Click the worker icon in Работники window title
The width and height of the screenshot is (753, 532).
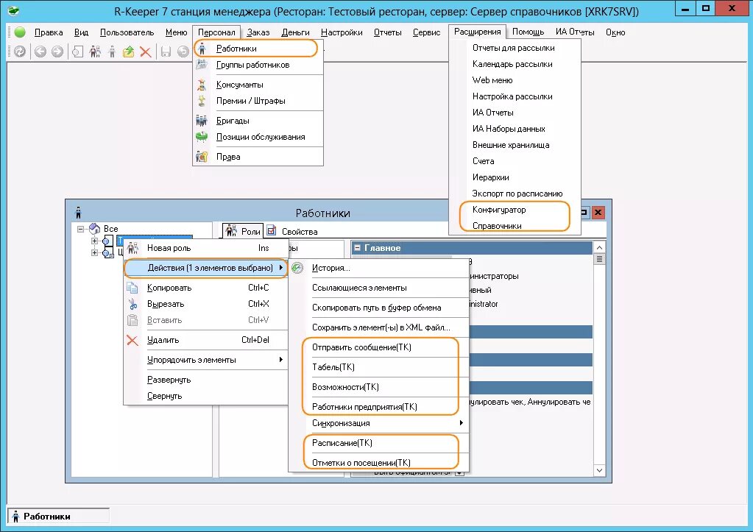(78, 212)
